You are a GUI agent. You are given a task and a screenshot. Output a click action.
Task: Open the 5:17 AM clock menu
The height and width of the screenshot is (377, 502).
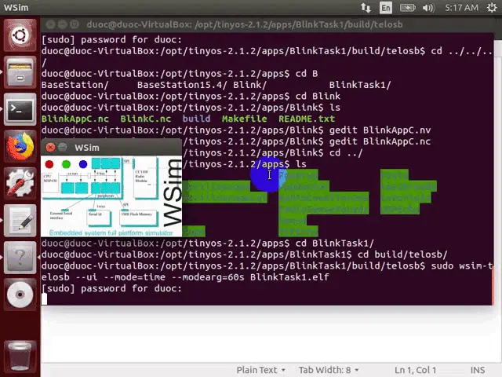tap(462, 7)
